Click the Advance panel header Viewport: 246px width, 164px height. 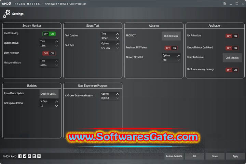tap(154, 26)
